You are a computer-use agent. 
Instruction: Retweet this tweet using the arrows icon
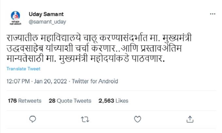tap(85, 118)
